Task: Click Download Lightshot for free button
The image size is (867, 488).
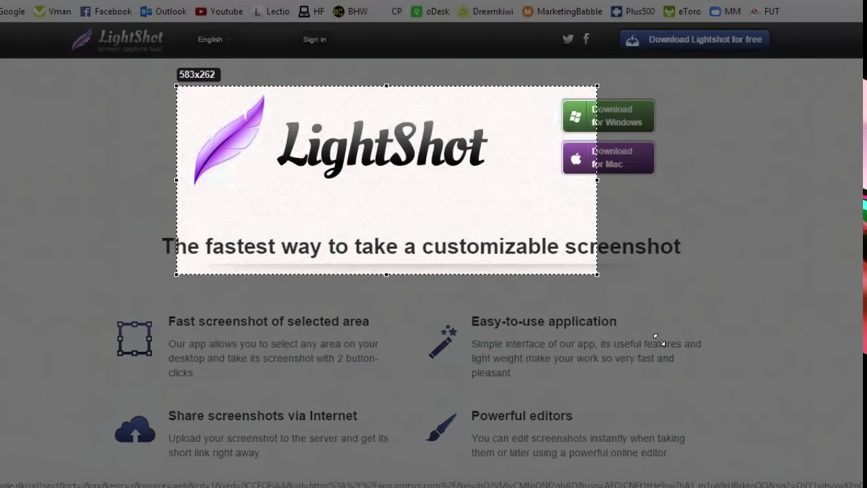Action: pyautogui.click(x=694, y=39)
